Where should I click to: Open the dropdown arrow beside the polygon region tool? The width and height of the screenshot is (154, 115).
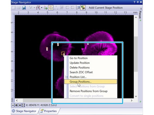point(42,8)
